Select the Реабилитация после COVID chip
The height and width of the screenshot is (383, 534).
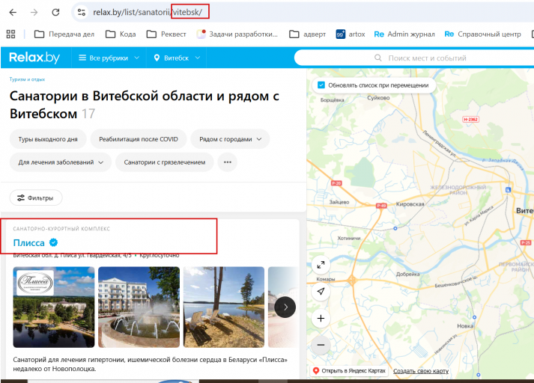pyautogui.click(x=139, y=139)
